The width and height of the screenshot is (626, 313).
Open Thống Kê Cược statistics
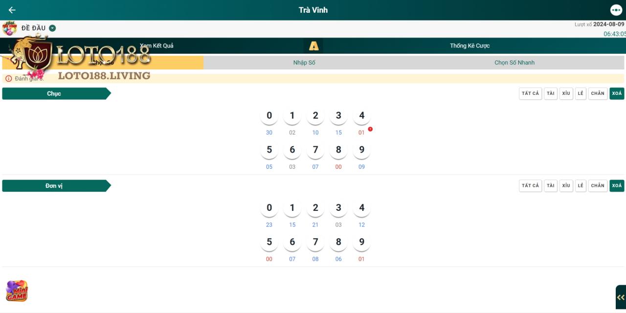pyautogui.click(x=469, y=46)
